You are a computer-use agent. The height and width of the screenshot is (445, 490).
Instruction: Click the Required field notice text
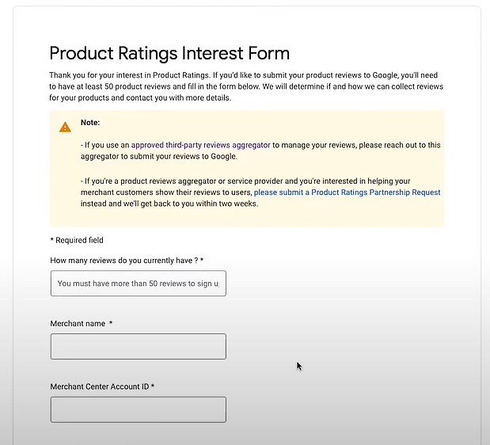[x=77, y=240]
